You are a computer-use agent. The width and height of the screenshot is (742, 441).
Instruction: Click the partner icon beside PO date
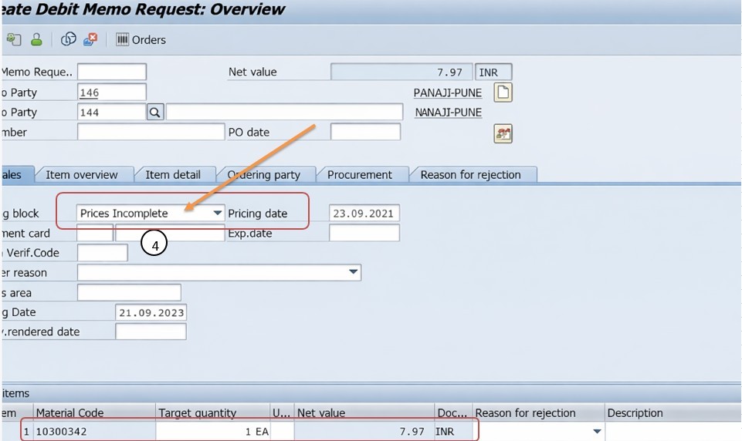(503, 133)
